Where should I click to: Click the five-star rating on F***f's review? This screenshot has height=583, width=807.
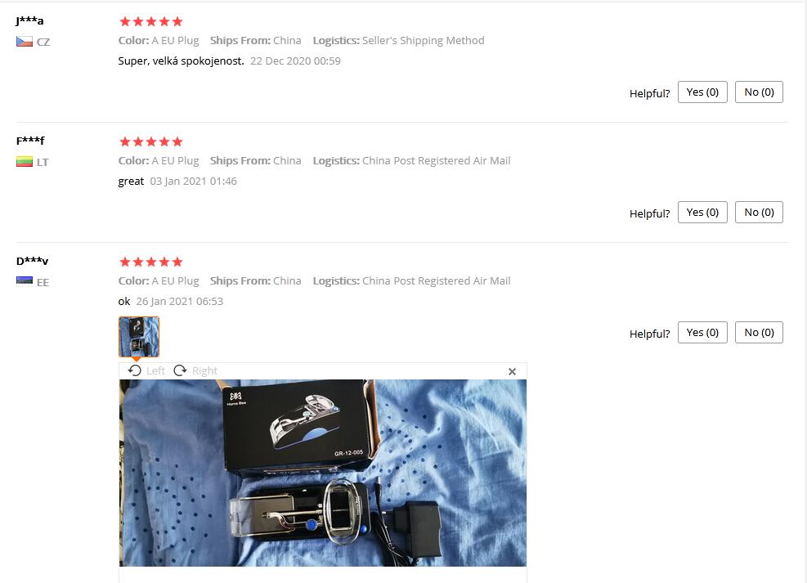pyautogui.click(x=150, y=141)
